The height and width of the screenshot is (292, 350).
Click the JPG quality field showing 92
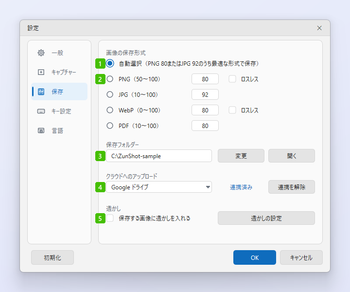(205, 94)
